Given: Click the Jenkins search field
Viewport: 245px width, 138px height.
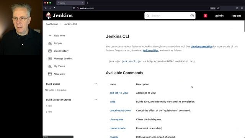Looking at the screenshot, I should coord(170,16).
